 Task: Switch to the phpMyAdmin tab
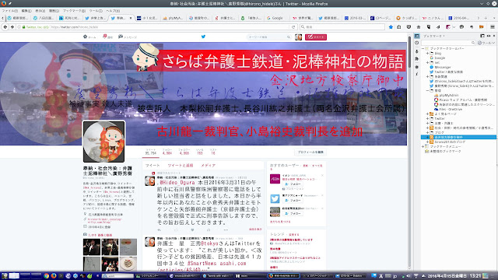click(x=173, y=18)
